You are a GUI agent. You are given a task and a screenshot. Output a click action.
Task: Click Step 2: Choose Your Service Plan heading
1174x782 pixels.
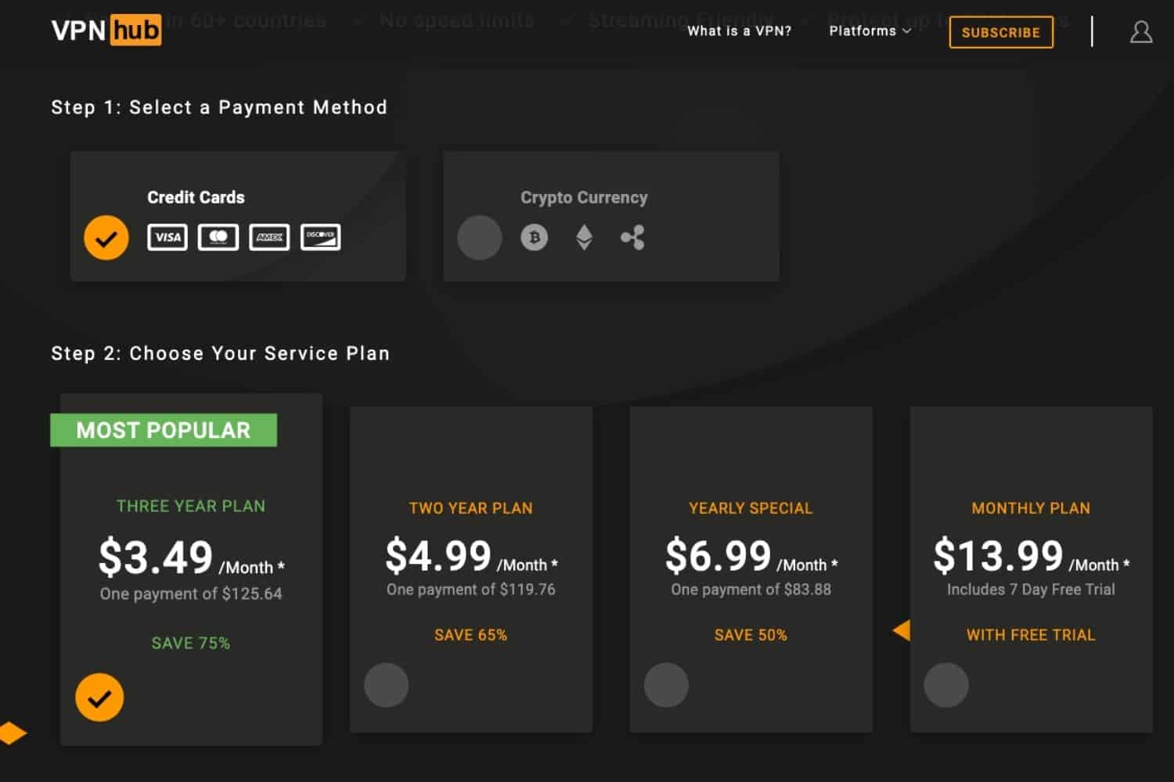[x=220, y=353]
